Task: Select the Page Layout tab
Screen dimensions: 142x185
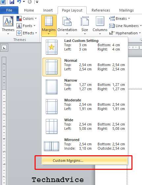Action: click(x=72, y=10)
